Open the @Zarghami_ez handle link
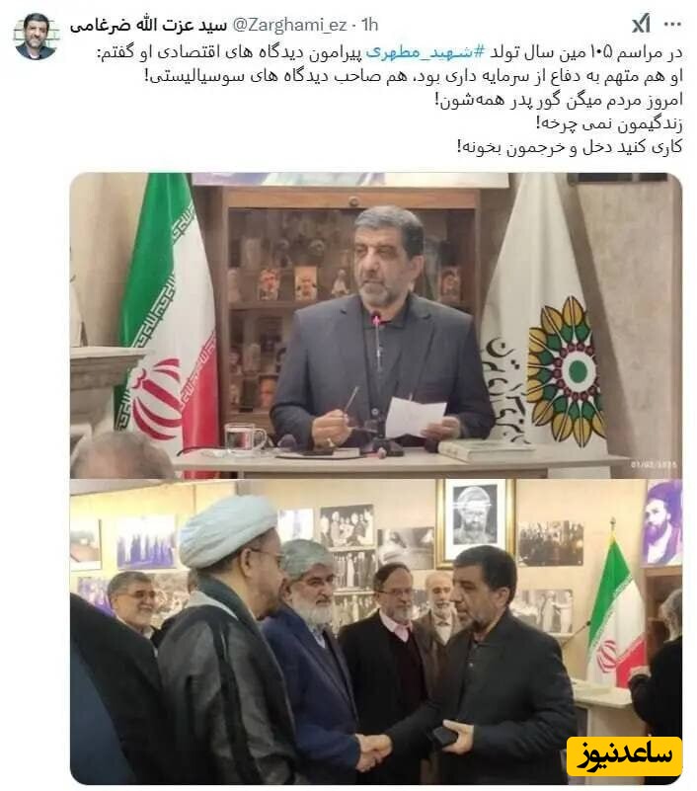 click(289, 25)
